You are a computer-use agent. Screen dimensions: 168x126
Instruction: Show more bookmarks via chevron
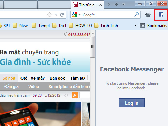tap(136, 26)
